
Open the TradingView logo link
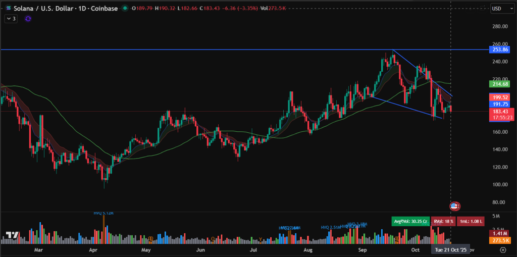(x=13, y=235)
